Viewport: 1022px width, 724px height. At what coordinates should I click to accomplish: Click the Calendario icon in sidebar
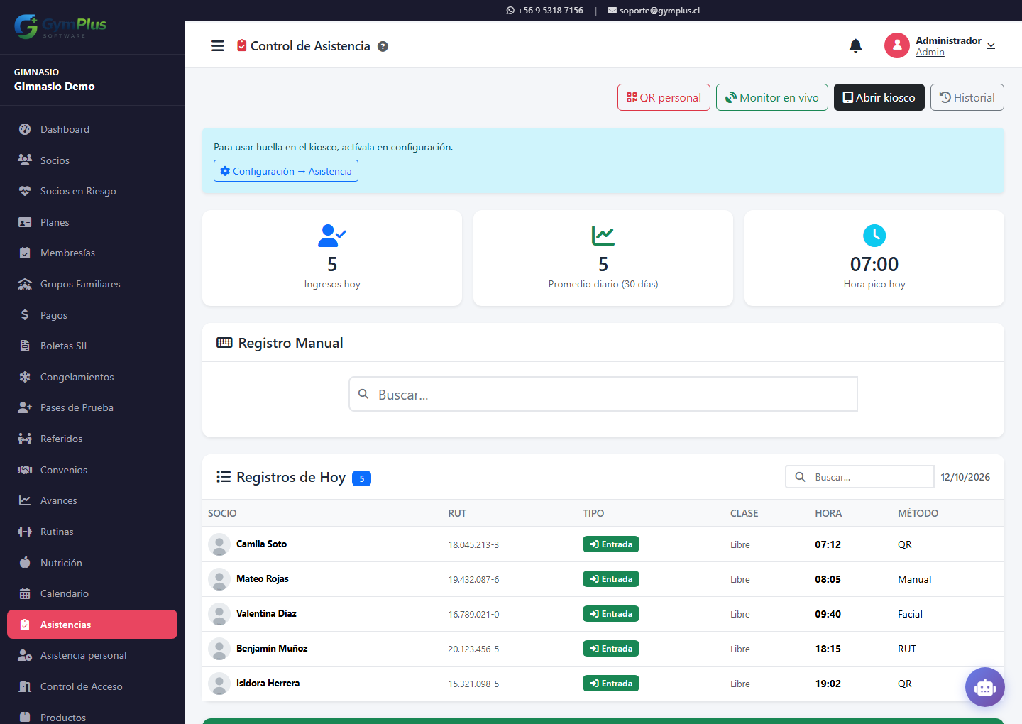click(25, 593)
